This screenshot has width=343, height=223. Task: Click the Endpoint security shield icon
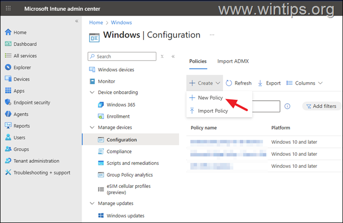pyautogui.click(x=8, y=102)
